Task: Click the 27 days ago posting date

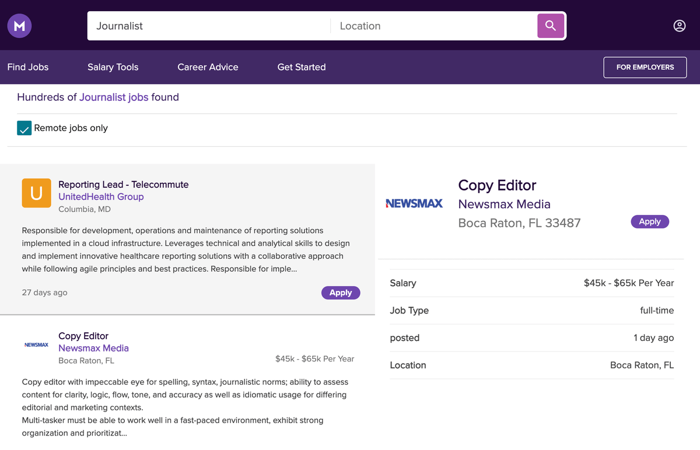Action: (x=45, y=293)
